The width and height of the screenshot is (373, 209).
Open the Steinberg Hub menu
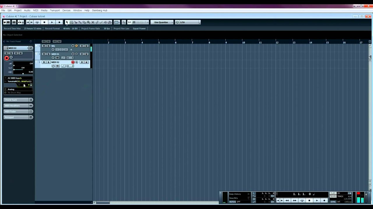[100, 10]
